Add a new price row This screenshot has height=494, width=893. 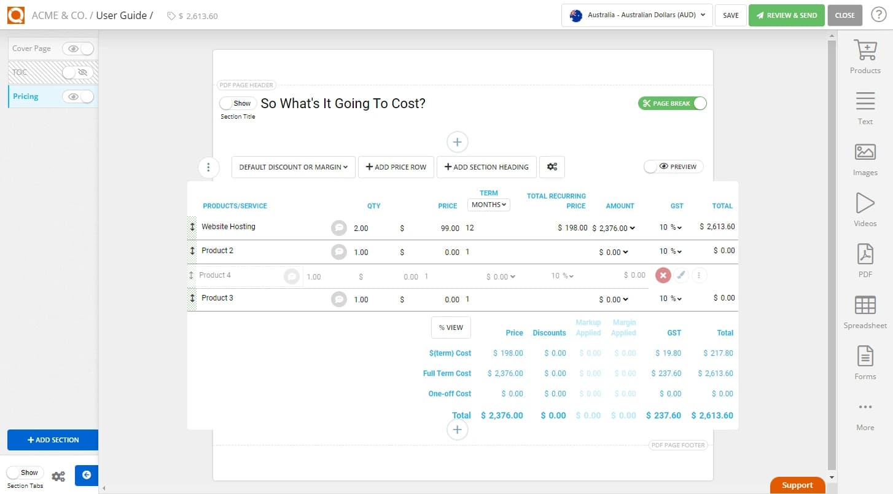coord(396,167)
